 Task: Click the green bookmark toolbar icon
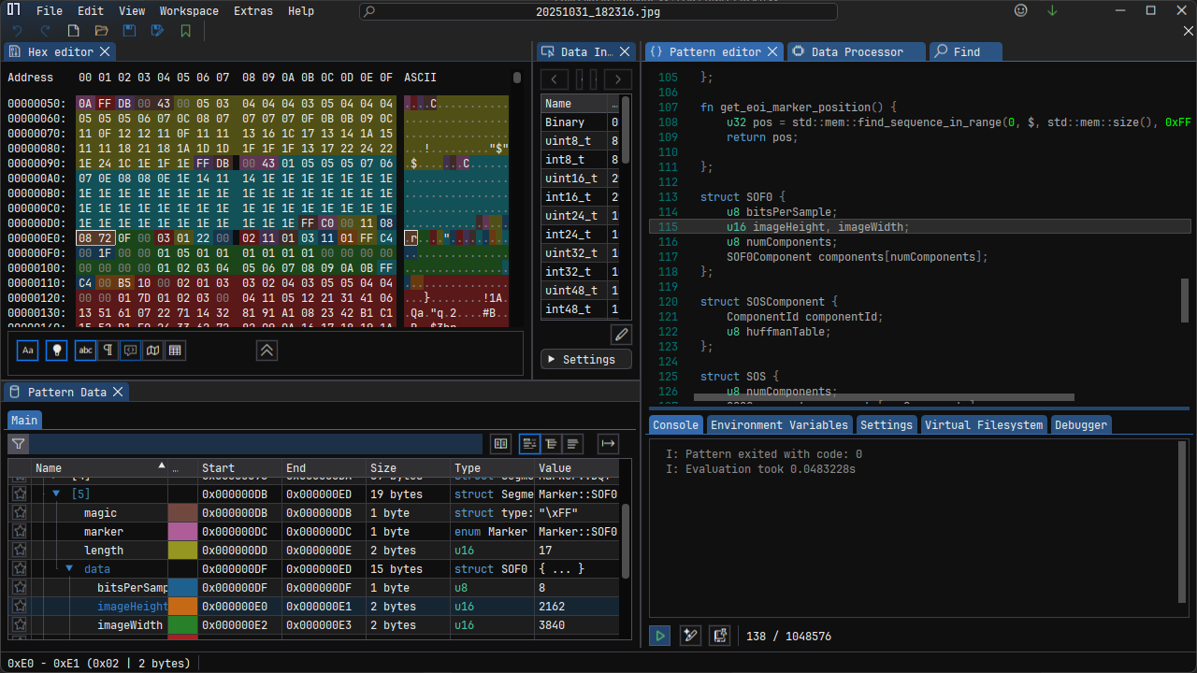click(186, 31)
